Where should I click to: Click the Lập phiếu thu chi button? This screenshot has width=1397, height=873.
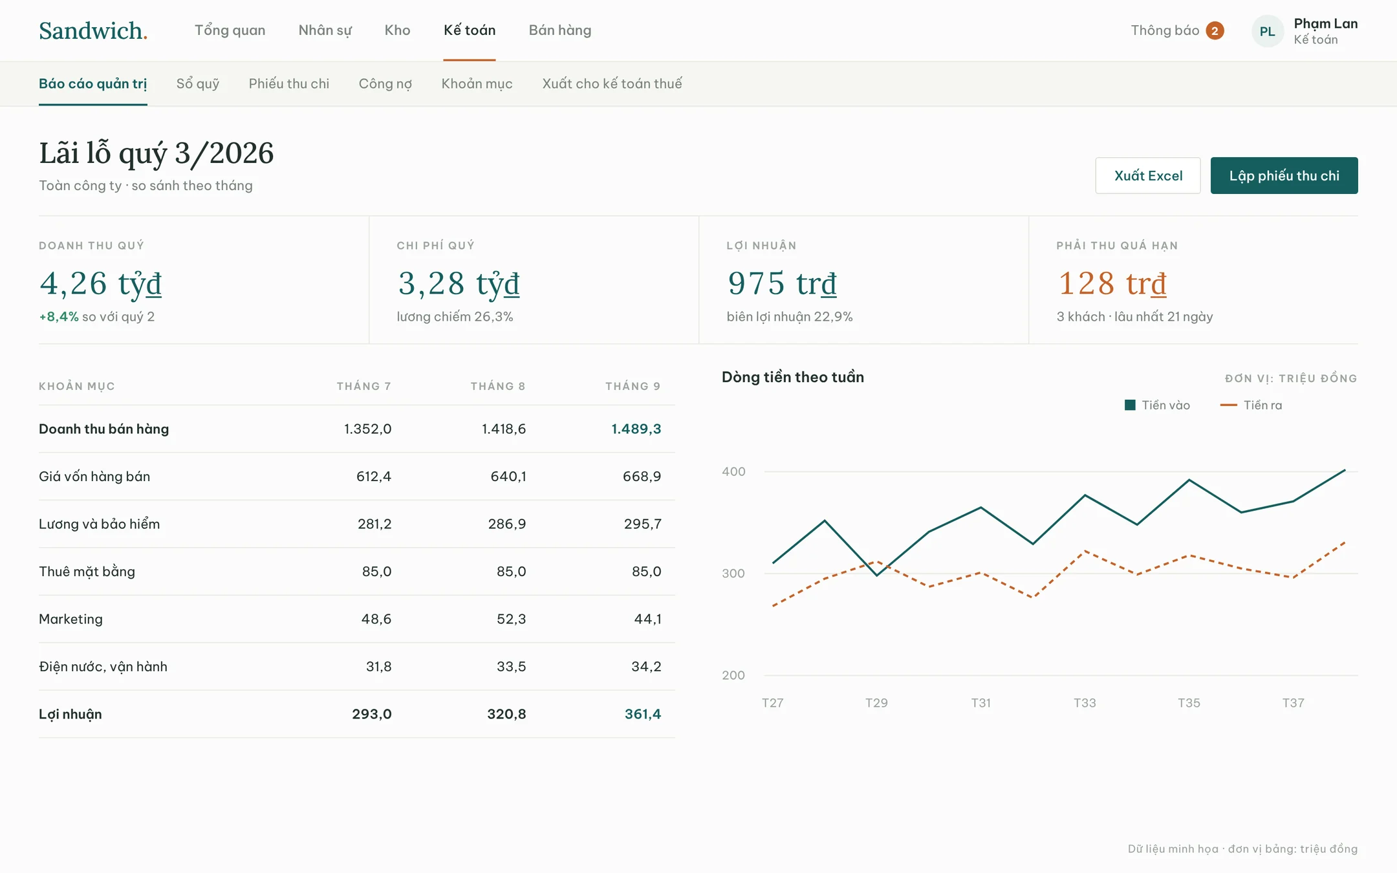(1284, 175)
